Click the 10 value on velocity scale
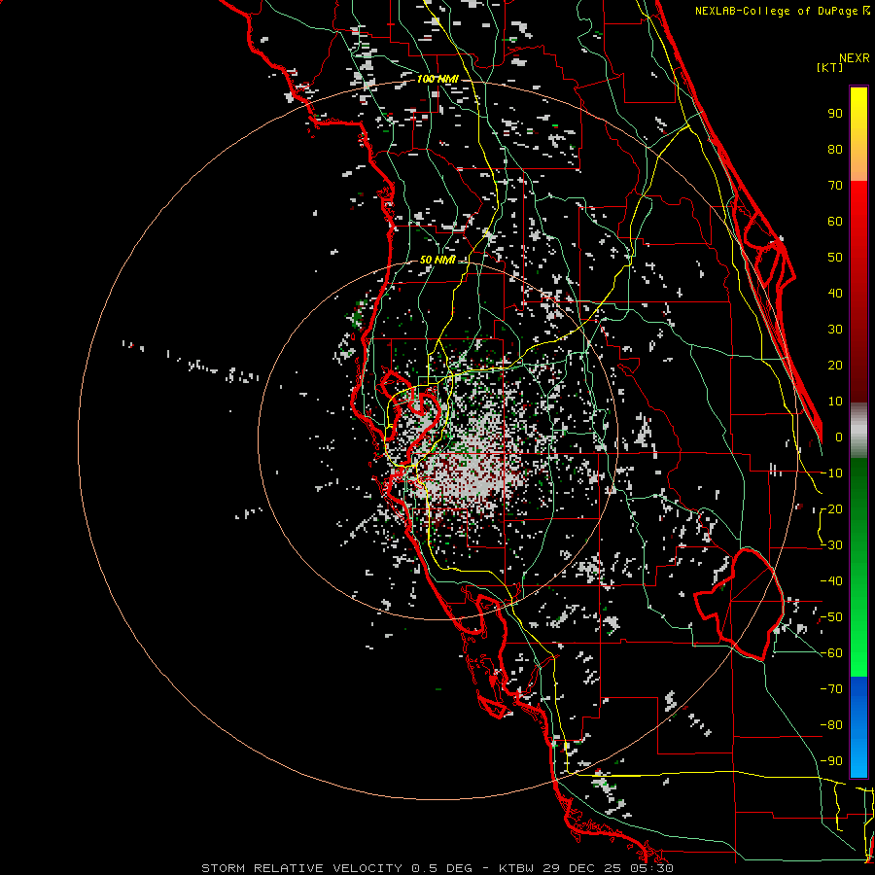 pos(835,402)
